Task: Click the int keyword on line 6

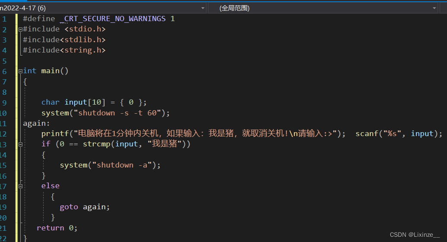Action: click(x=30, y=71)
